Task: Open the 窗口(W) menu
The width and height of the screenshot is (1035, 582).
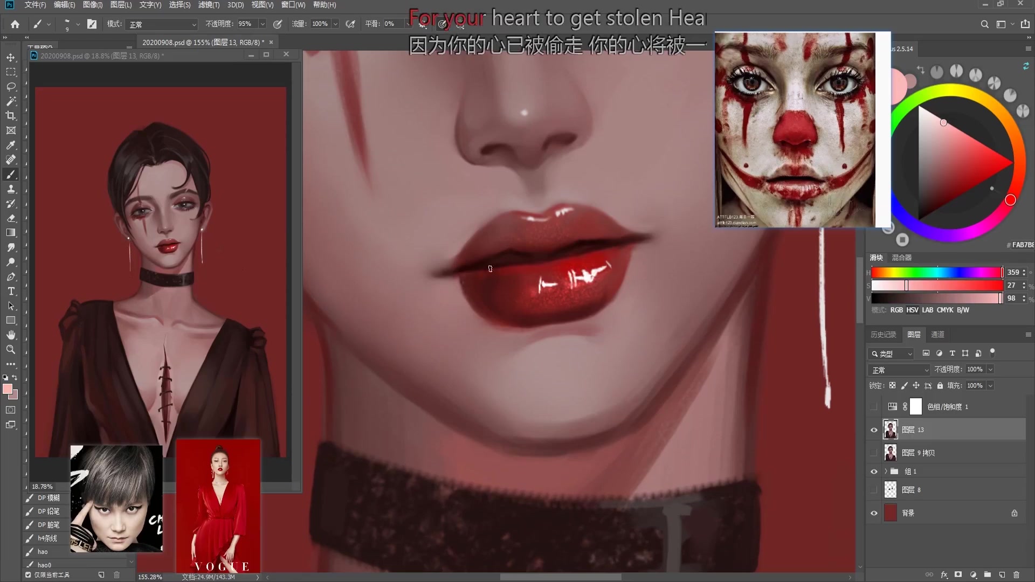Action: coord(293,5)
